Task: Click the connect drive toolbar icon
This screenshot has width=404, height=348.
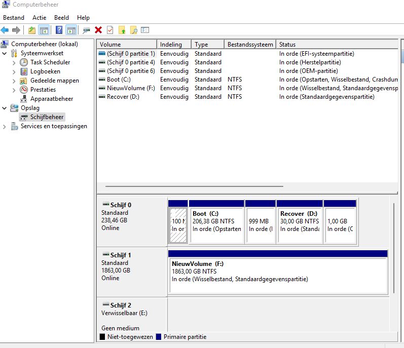Action: (86, 30)
